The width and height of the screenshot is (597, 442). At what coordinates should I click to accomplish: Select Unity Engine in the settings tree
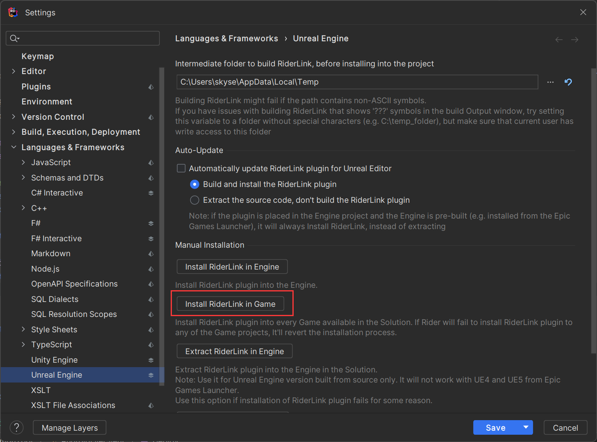point(55,360)
